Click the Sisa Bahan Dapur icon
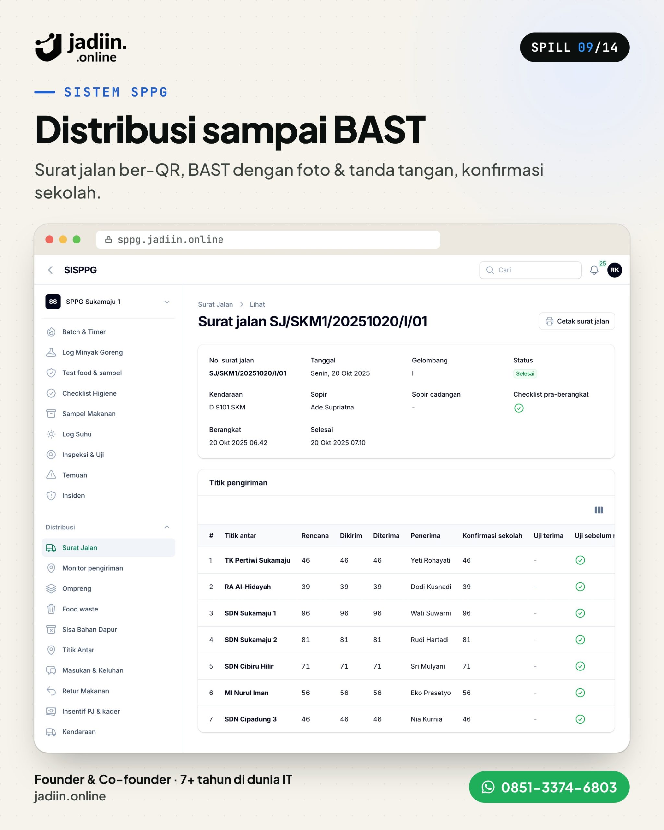Screen dimensions: 664x830 pos(51,629)
